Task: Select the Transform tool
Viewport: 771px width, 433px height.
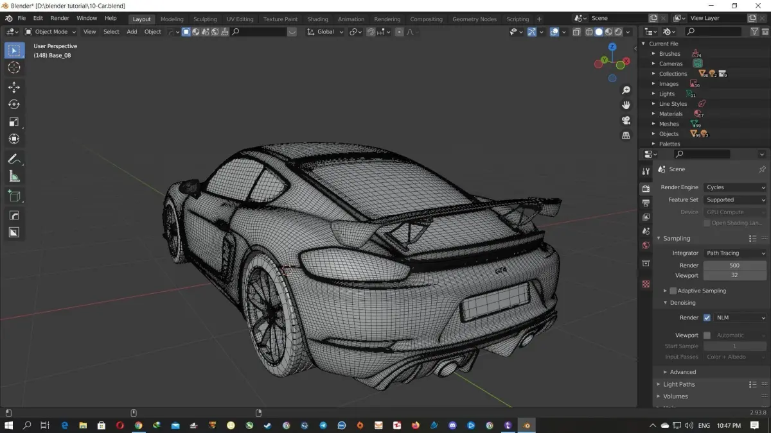Action: pos(14,139)
